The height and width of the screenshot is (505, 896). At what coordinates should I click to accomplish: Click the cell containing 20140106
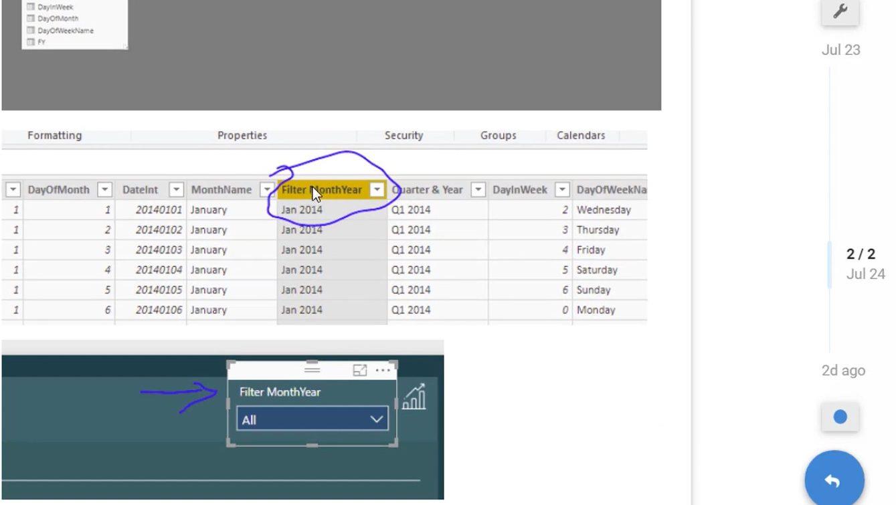click(151, 310)
